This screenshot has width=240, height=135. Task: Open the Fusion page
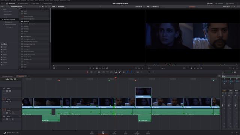[x=114, y=133]
